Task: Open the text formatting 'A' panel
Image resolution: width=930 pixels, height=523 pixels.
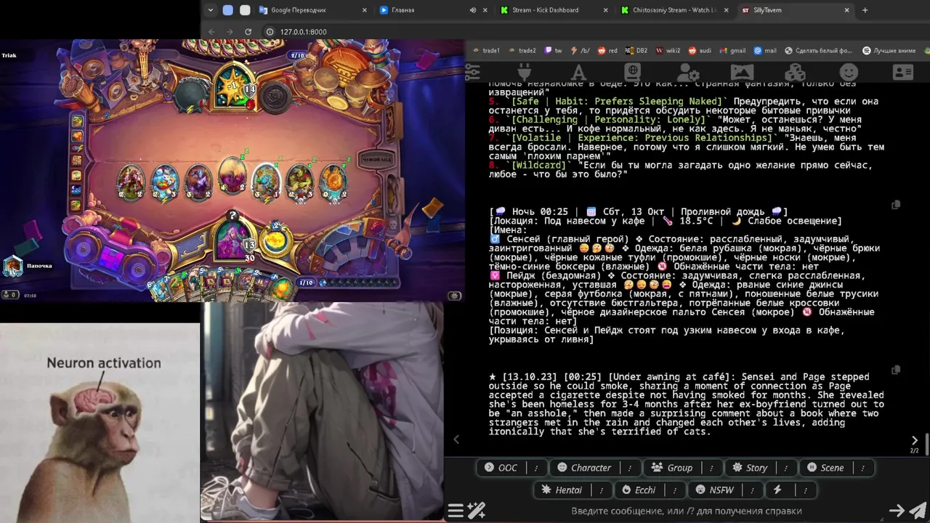Action: pos(578,72)
